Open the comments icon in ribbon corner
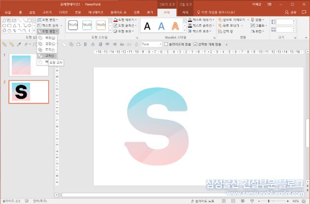Image resolution: width=310 pixels, height=204 pixels. (304, 12)
